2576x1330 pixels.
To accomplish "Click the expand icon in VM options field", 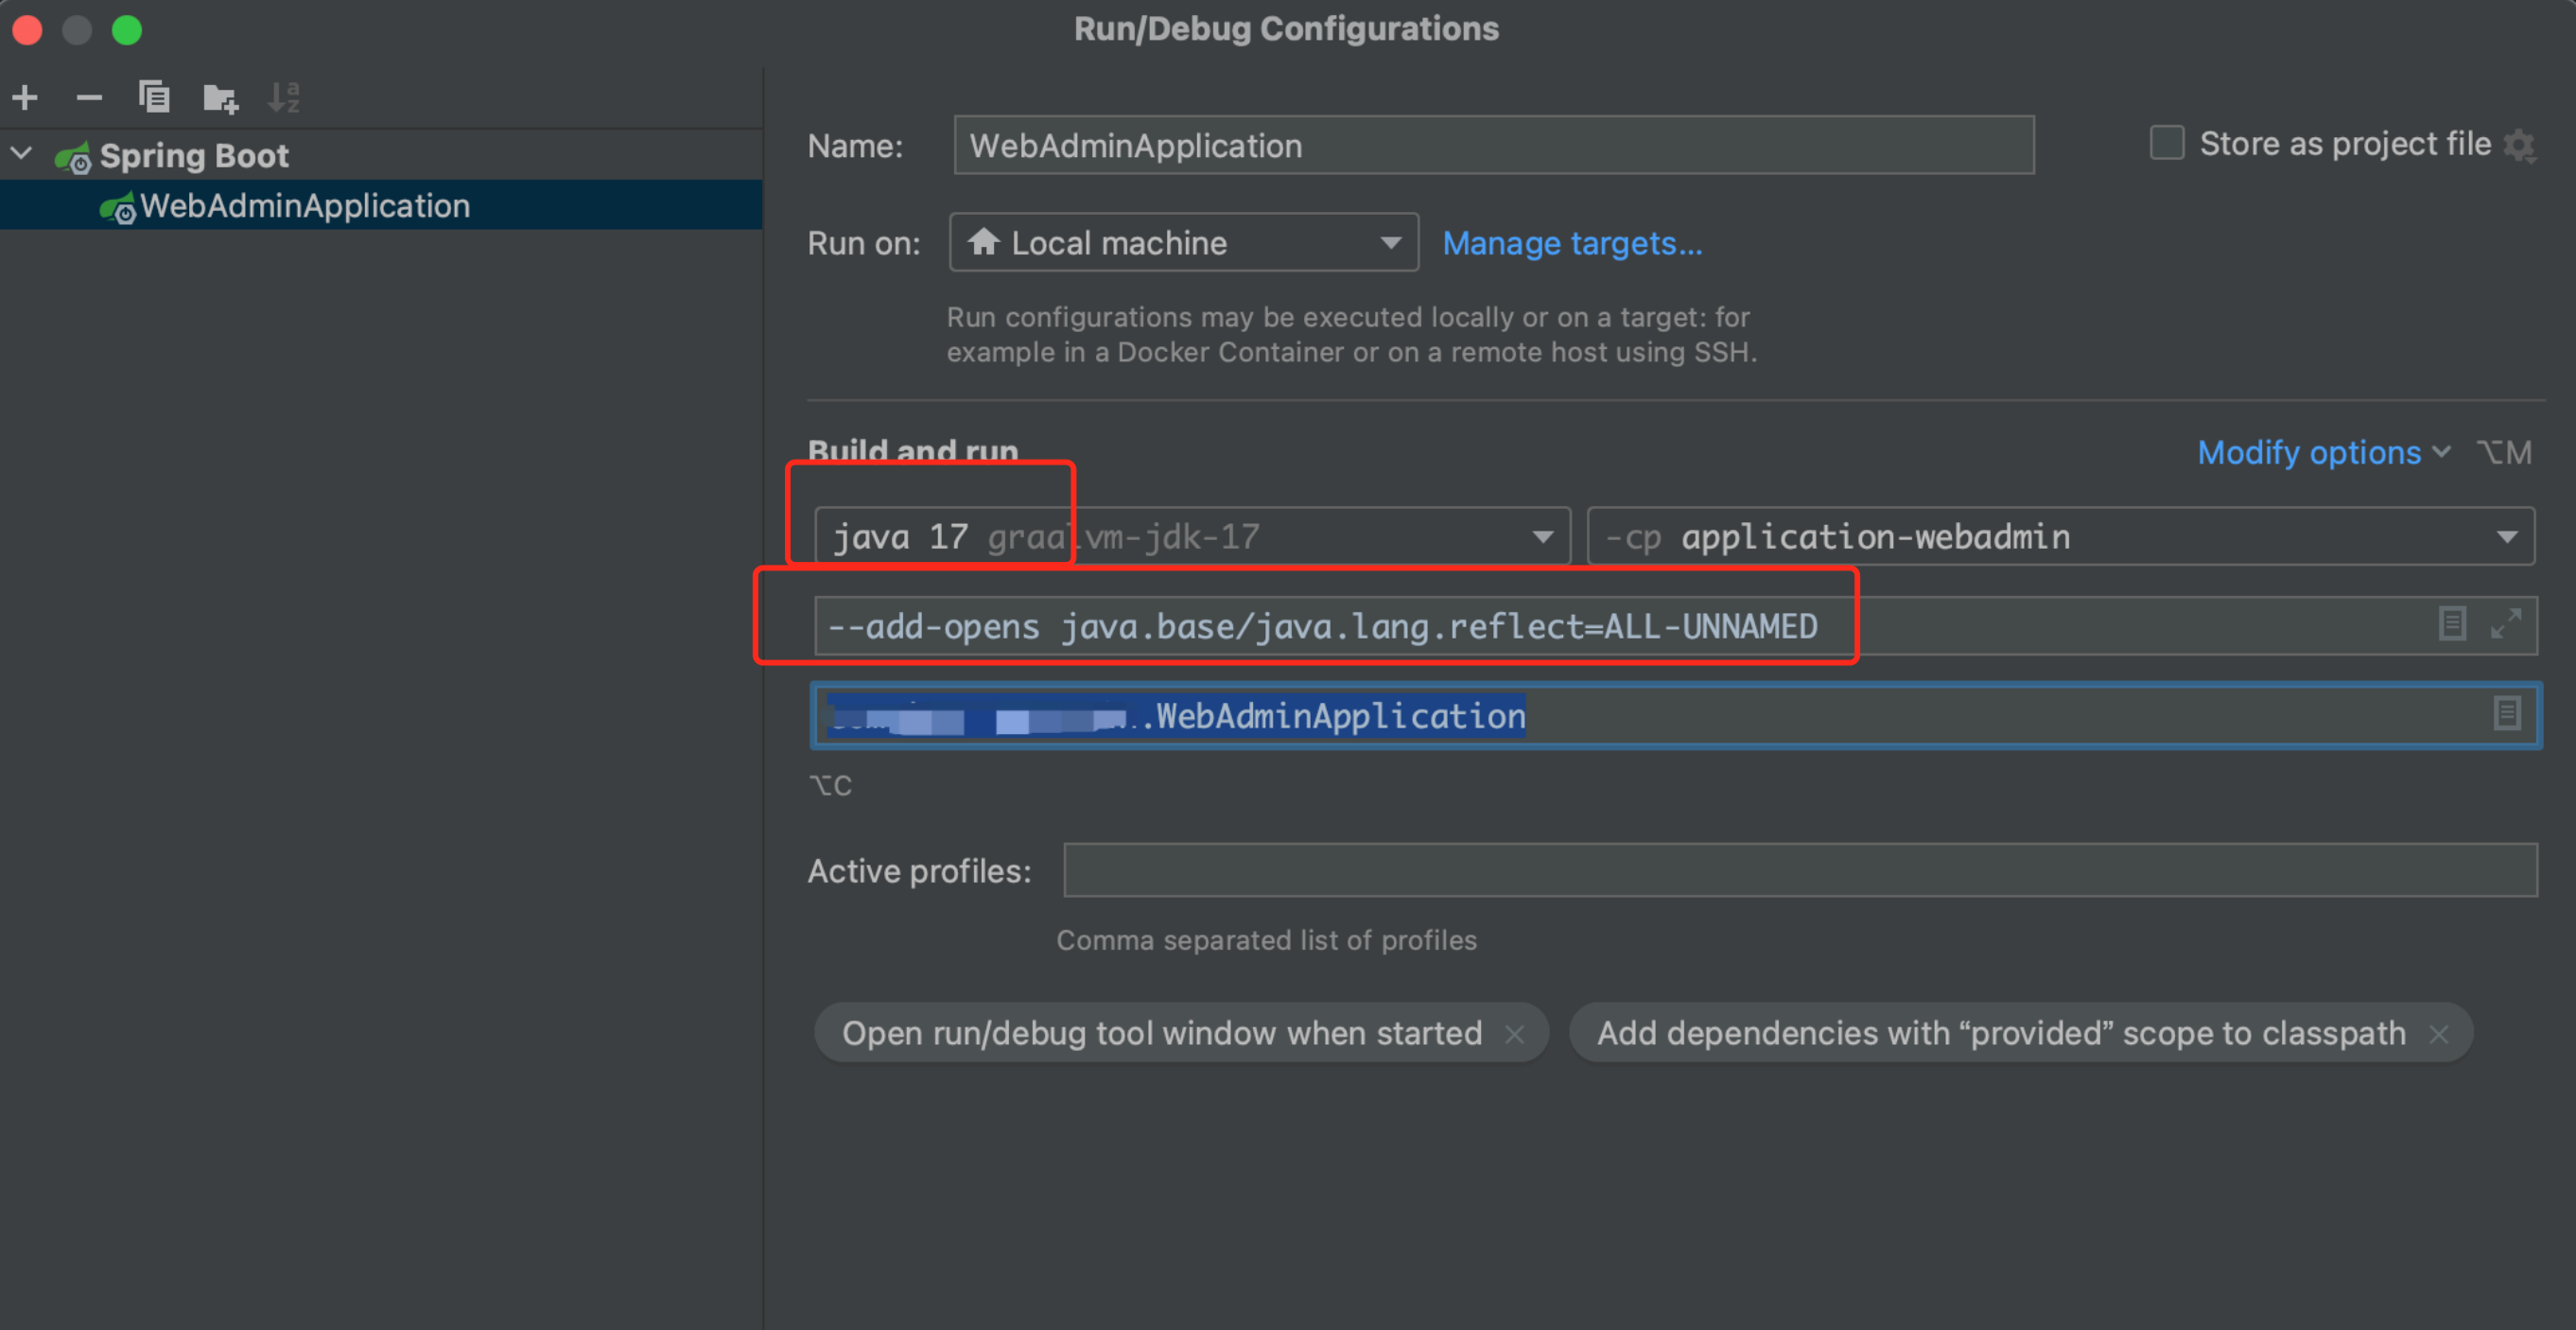I will pos(2505,623).
